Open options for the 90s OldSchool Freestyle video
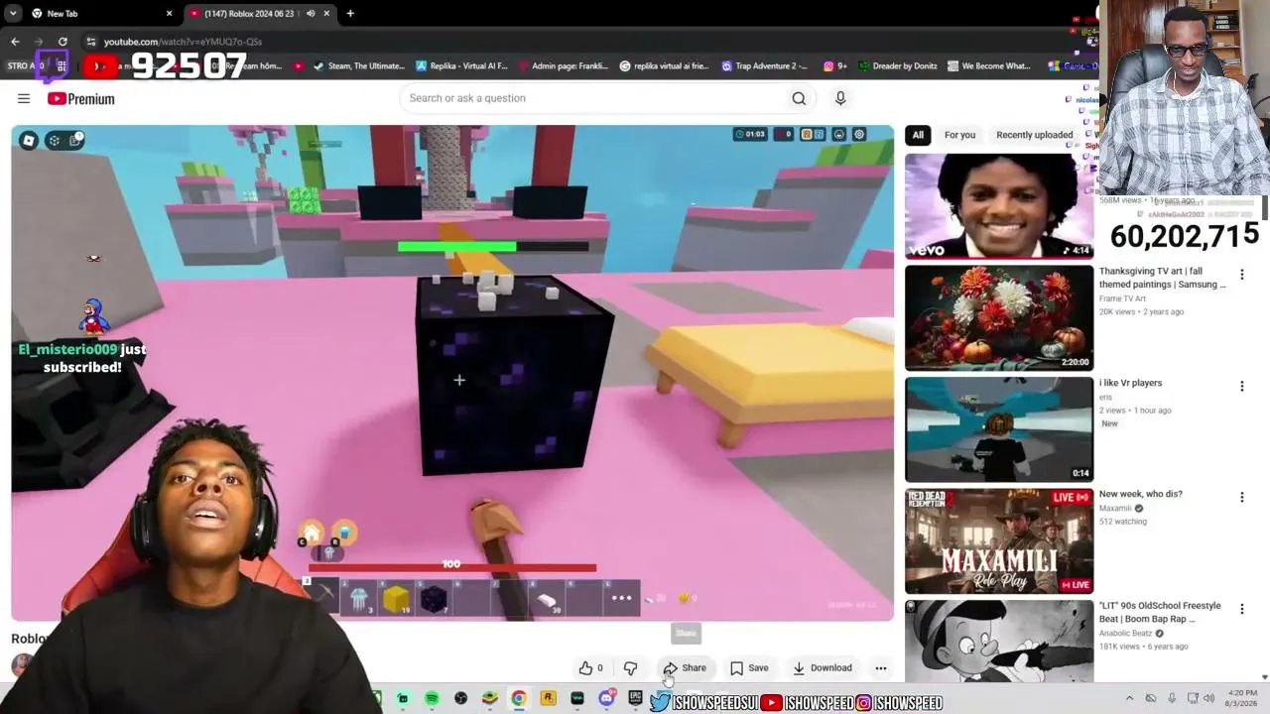1270x714 pixels. click(1241, 609)
